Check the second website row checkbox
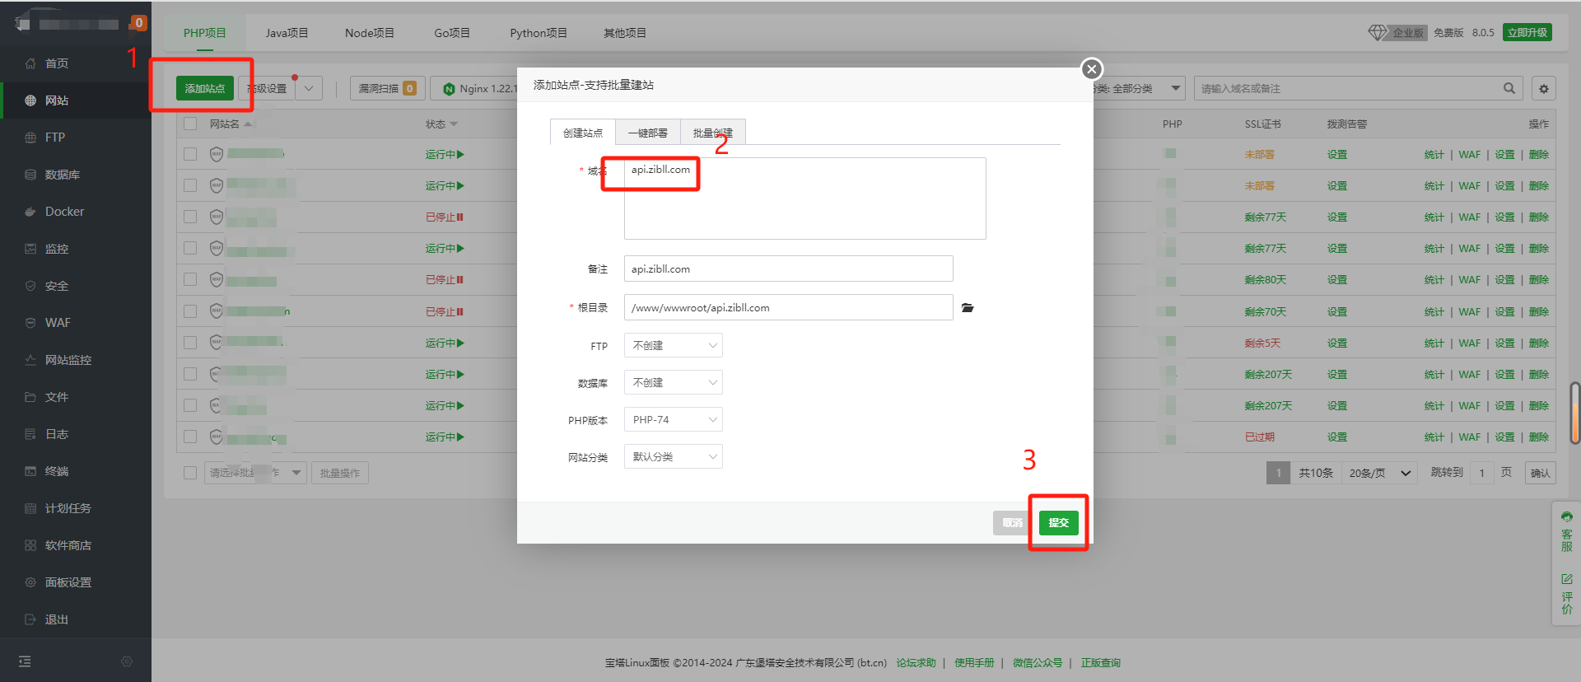Screen dimensions: 1581x682 [190, 185]
